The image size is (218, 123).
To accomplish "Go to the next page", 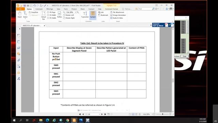I will click(x=102, y=114).
